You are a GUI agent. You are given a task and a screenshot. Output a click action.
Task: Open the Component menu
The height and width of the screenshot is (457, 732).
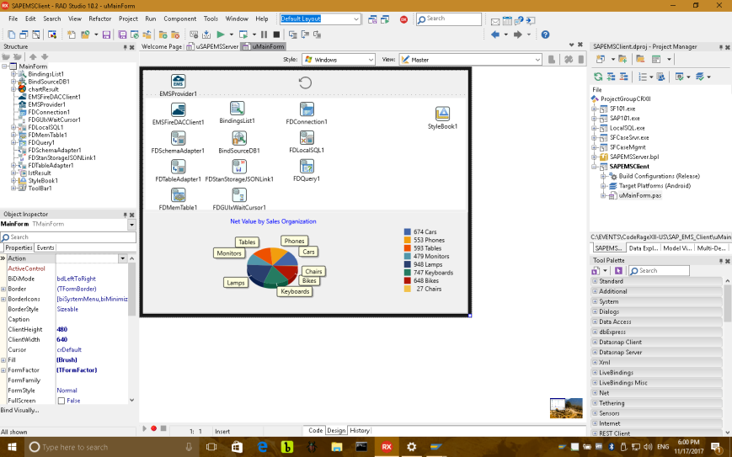pyautogui.click(x=179, y=19)
